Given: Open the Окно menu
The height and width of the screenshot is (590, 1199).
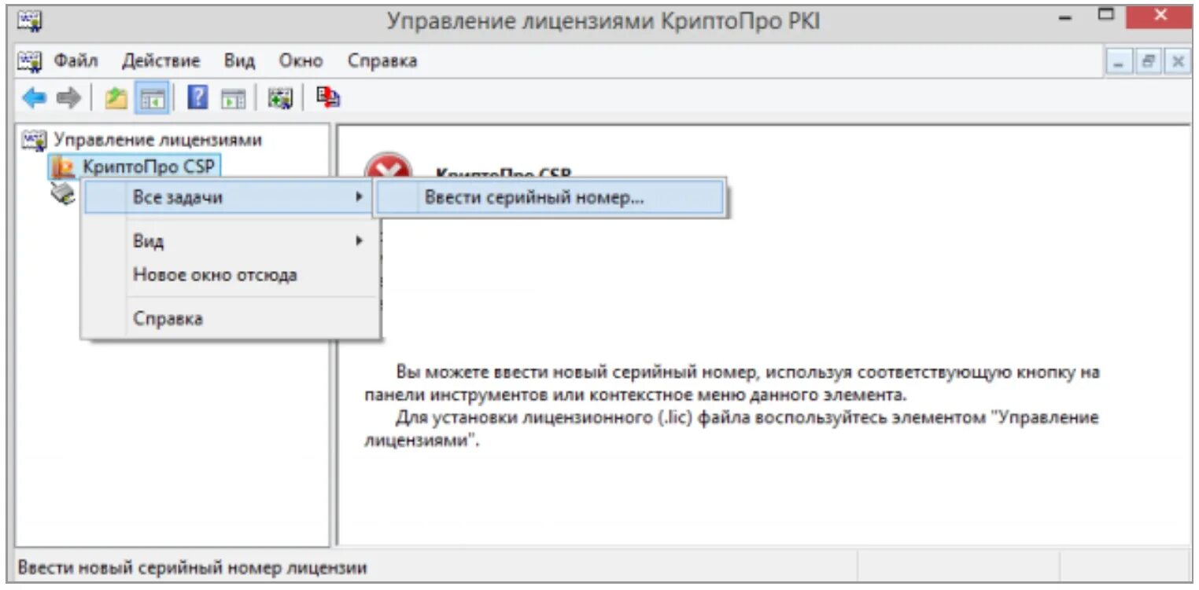Looking at the screenshot, I should click(301, 60).
